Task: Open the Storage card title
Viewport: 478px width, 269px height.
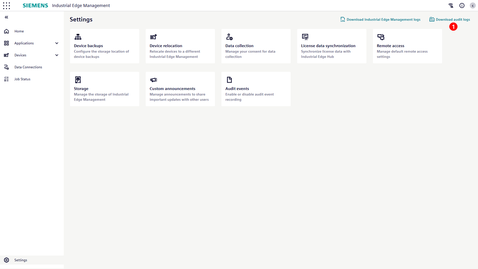Action: tap(81, 89)
